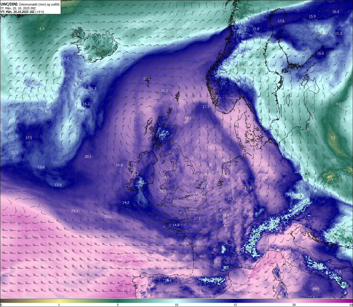This screenshot has height=307, width=353.
Task: Click the value 24.3 over southwest England
Action: pos(163,191)
